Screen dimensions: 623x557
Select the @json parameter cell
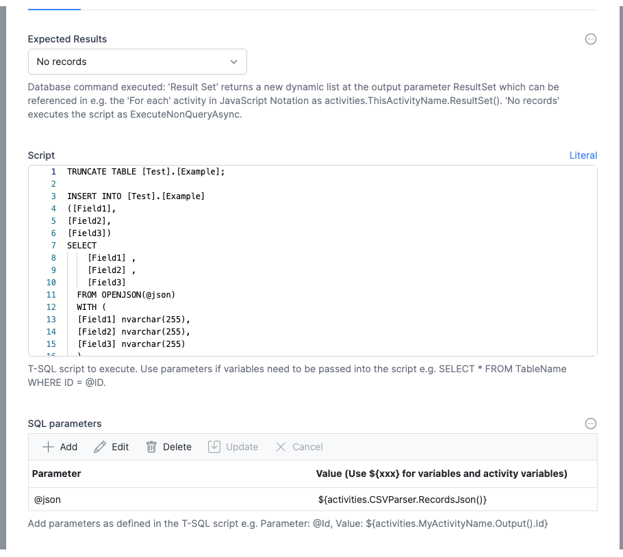coord(48,500)
